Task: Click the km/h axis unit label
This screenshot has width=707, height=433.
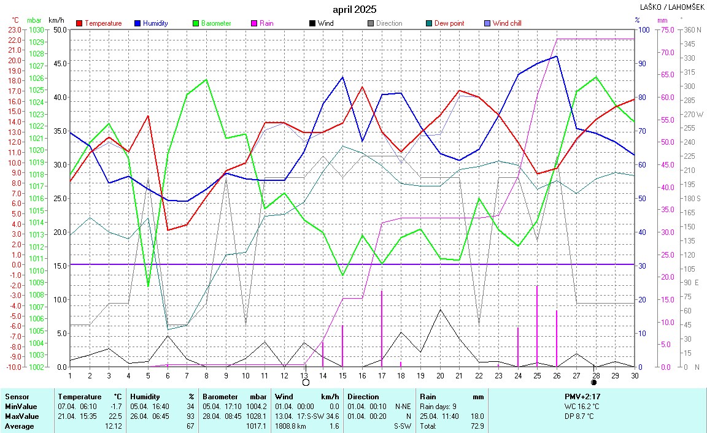Action: point(56,21)
